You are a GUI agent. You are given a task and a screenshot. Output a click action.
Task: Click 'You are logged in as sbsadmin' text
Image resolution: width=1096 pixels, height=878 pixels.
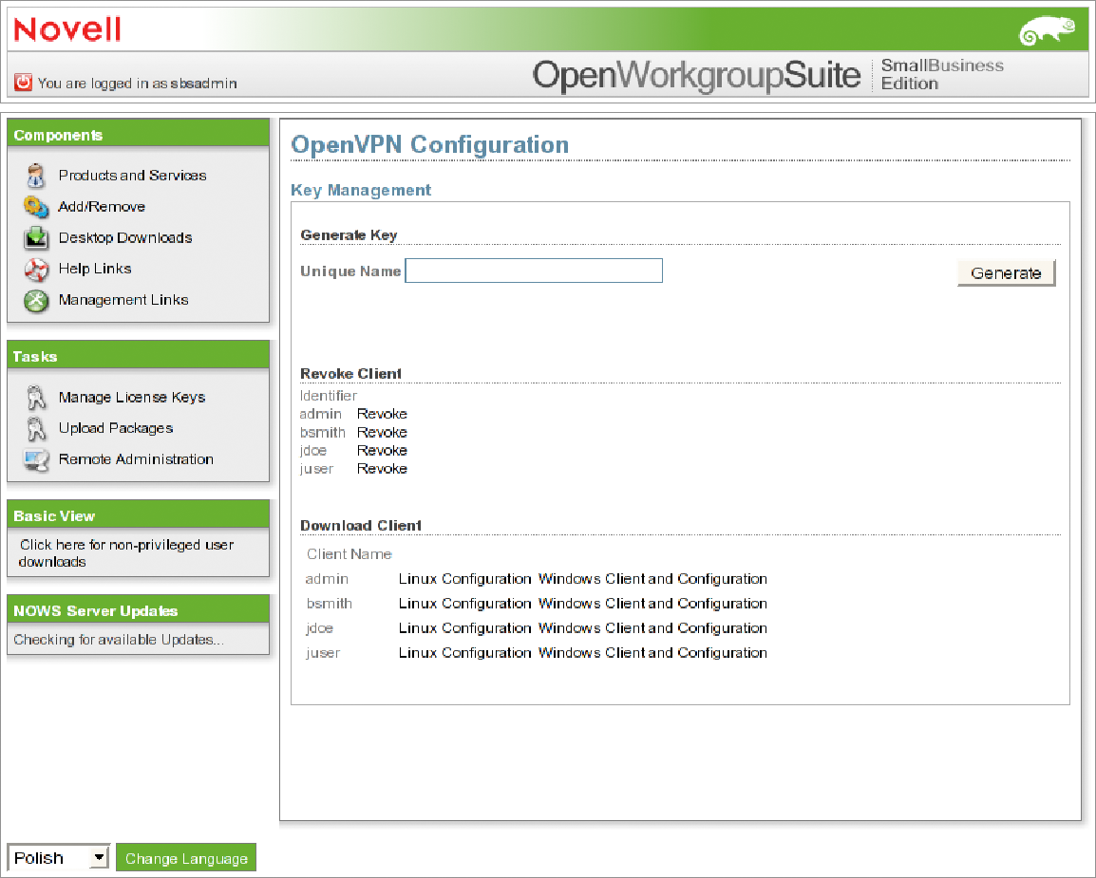click(137, 84)
